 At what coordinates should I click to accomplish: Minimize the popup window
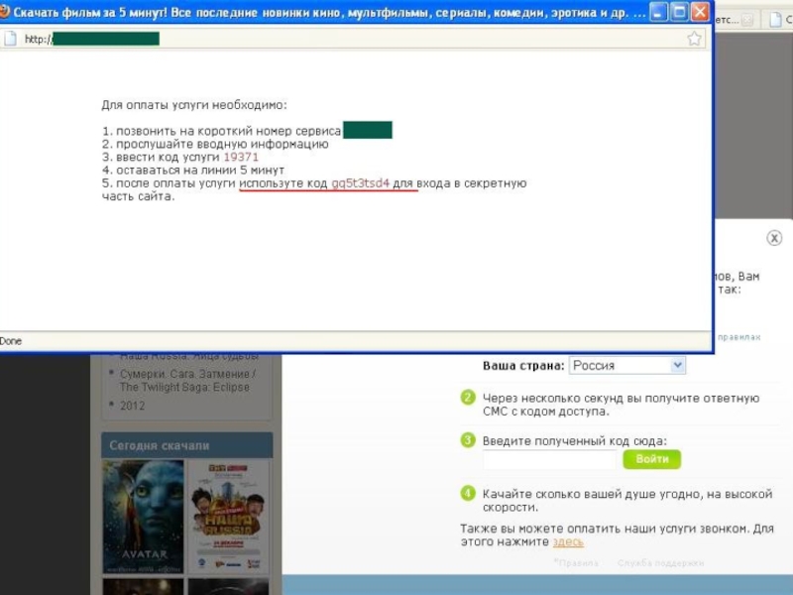pyautogui.click(x=656, y=12)
